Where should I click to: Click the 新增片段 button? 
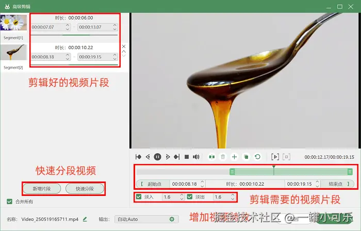pos(42,189)
